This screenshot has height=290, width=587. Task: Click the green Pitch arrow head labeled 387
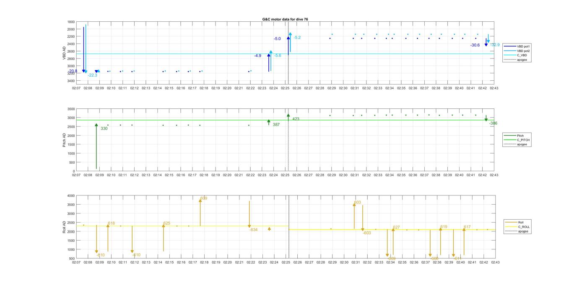click(269, 121)
